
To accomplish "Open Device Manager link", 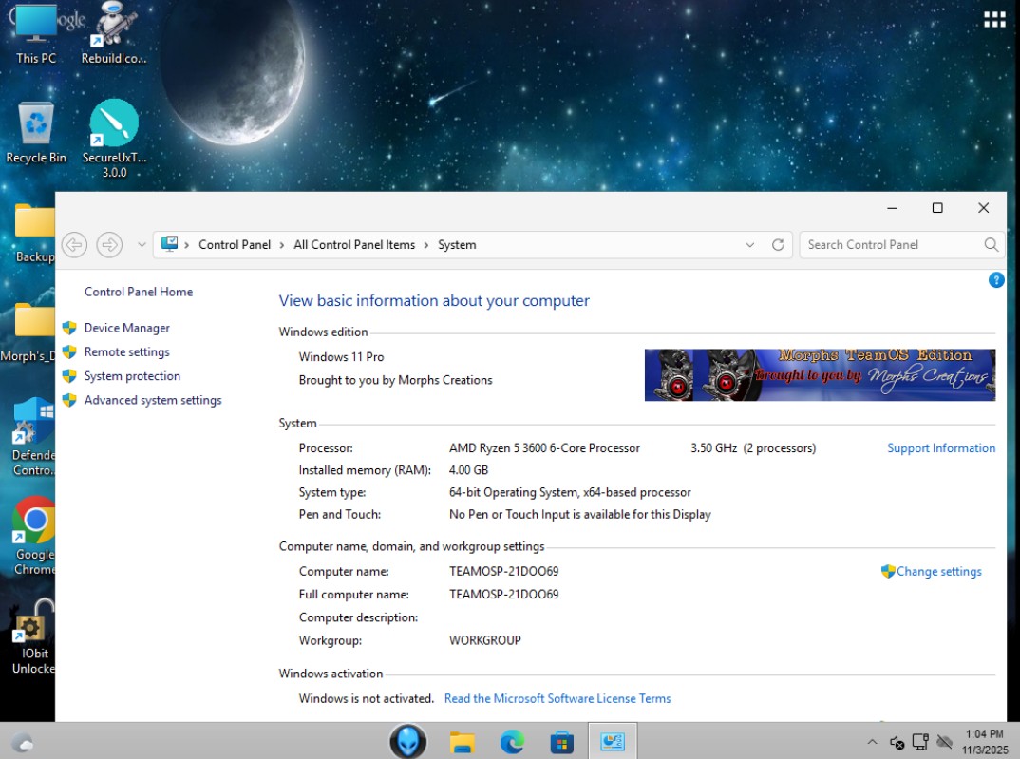I will (x=126, y=328).
